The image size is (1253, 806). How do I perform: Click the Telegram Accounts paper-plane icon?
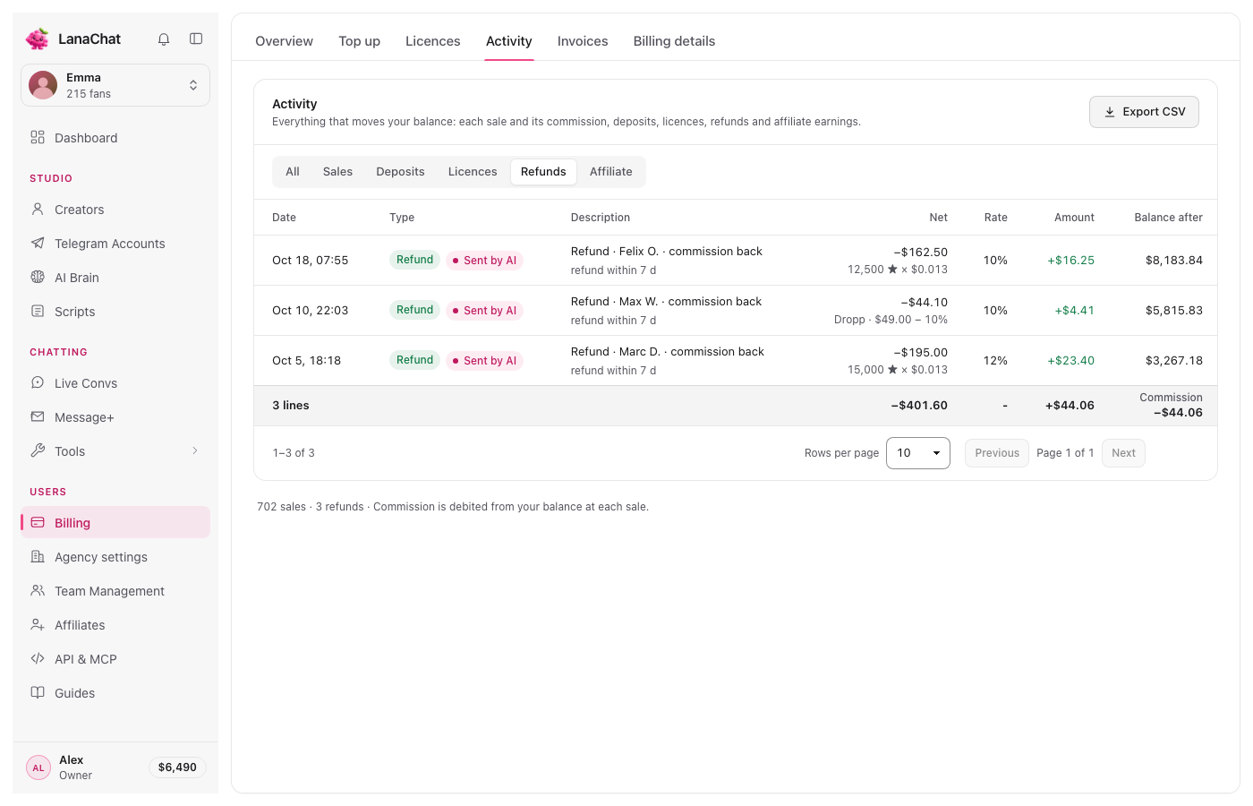(38, 243)
